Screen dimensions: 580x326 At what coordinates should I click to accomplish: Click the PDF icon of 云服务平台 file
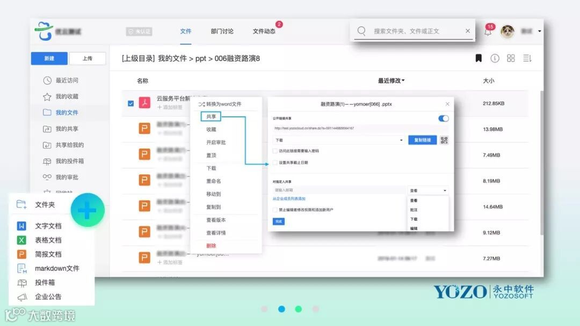(x=144, y=102)
